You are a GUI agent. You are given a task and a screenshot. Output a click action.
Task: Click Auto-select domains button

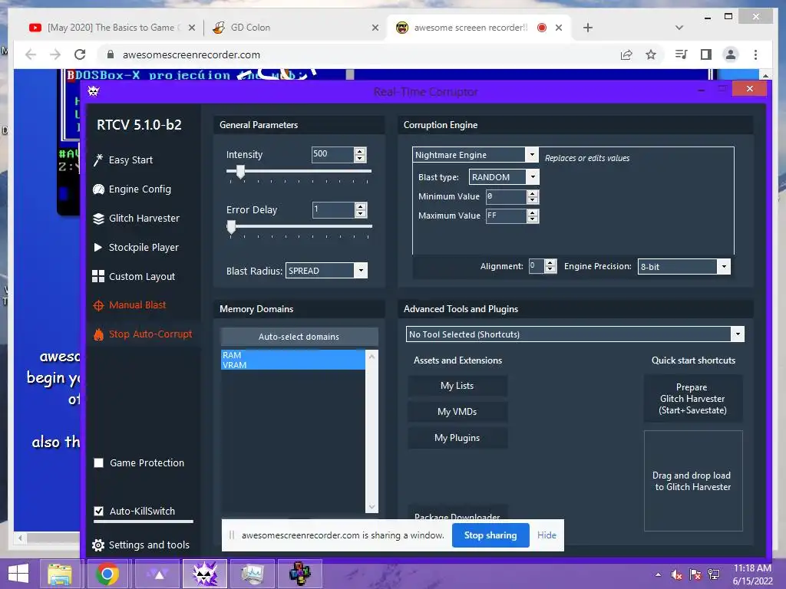[299, 337]
